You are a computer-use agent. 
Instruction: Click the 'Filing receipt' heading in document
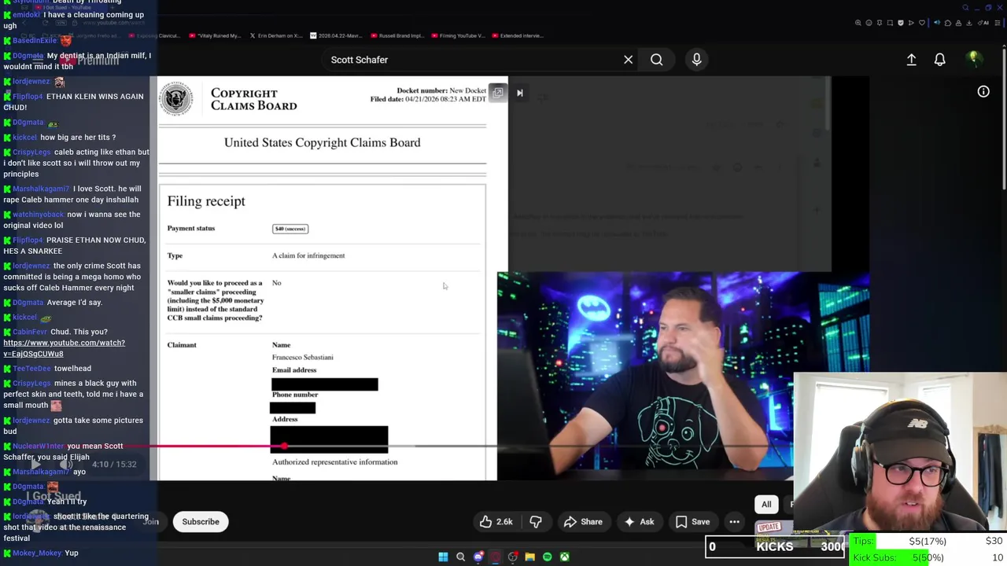tap(206, 201)
